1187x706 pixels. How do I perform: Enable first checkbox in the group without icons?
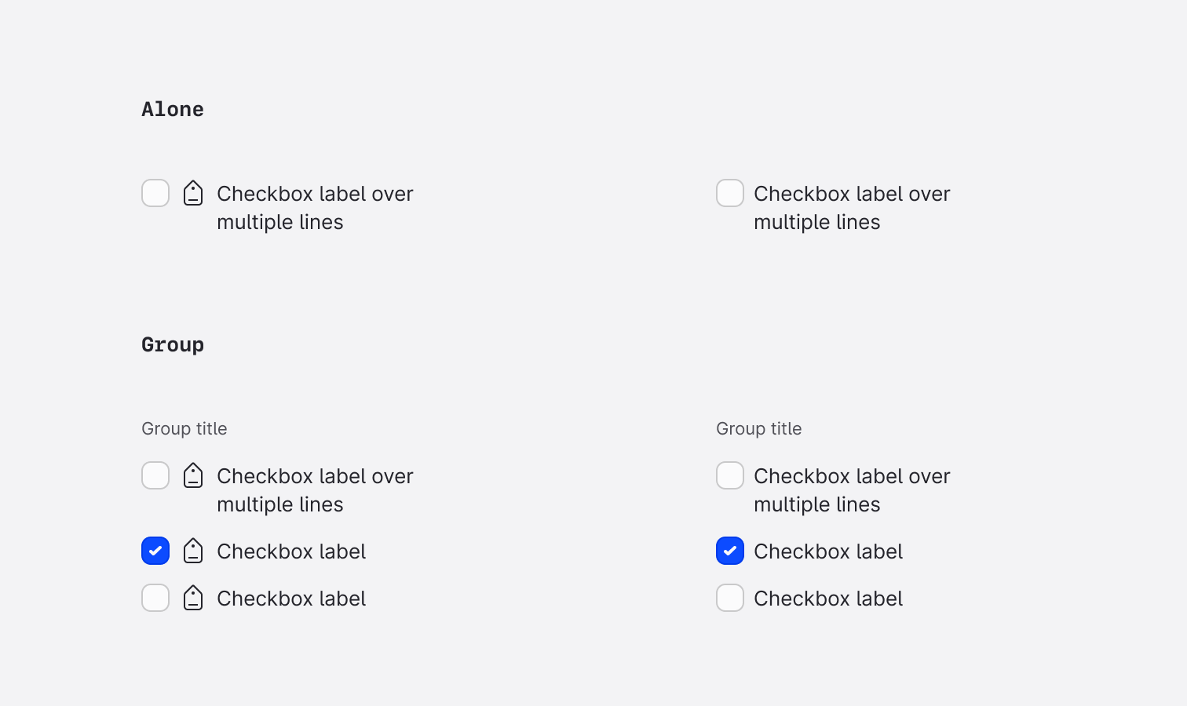(730, 475)
